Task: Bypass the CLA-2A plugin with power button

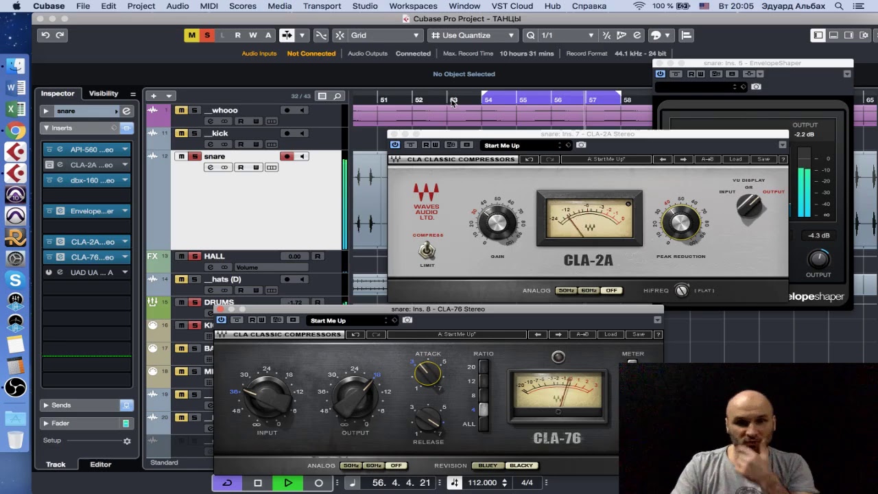Action: tap(395, 145)
